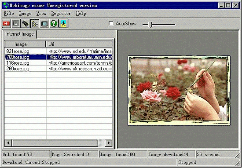242x168 pixels.
Task: Click the Image column header
Action: point(25,44)
